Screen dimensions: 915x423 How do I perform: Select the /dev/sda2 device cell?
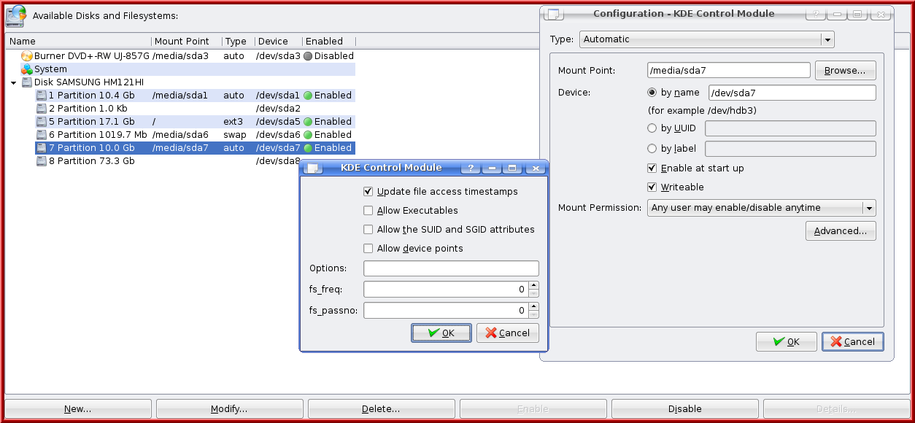(x=278, y=109)
